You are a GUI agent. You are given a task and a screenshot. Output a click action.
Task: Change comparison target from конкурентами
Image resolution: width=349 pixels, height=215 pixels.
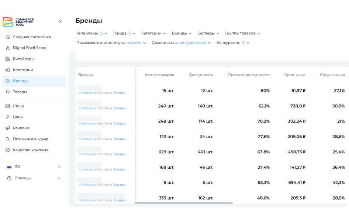click(194, 43)
